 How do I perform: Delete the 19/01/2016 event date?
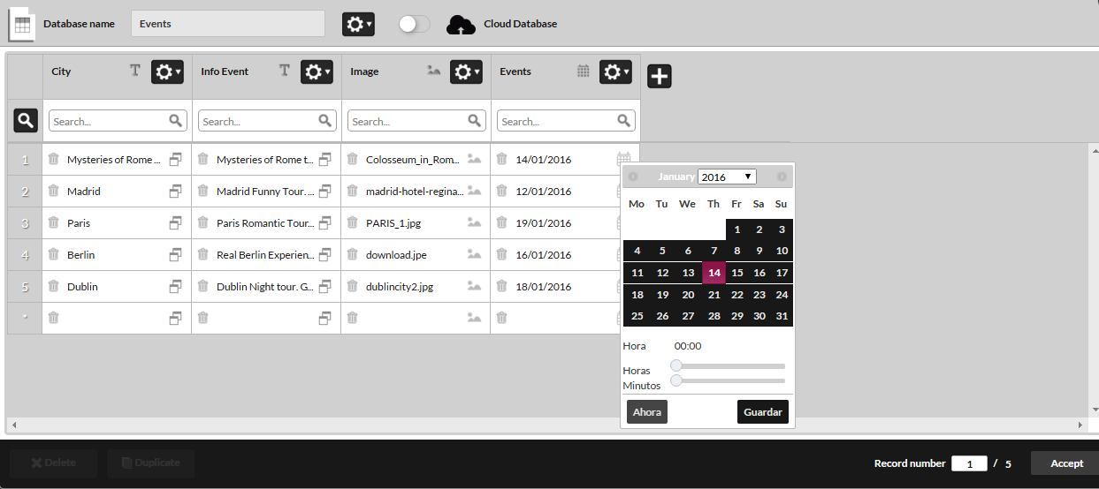point(501,222)
